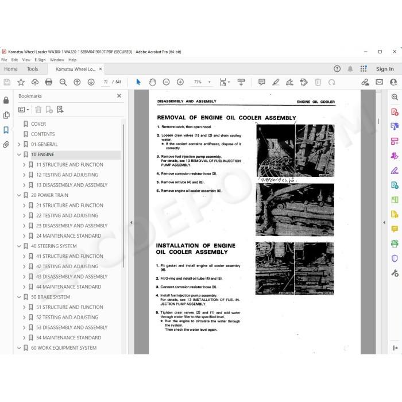Share a link to the file
Image resolution: width=402 pixels, height=402 pixels.
365,82
